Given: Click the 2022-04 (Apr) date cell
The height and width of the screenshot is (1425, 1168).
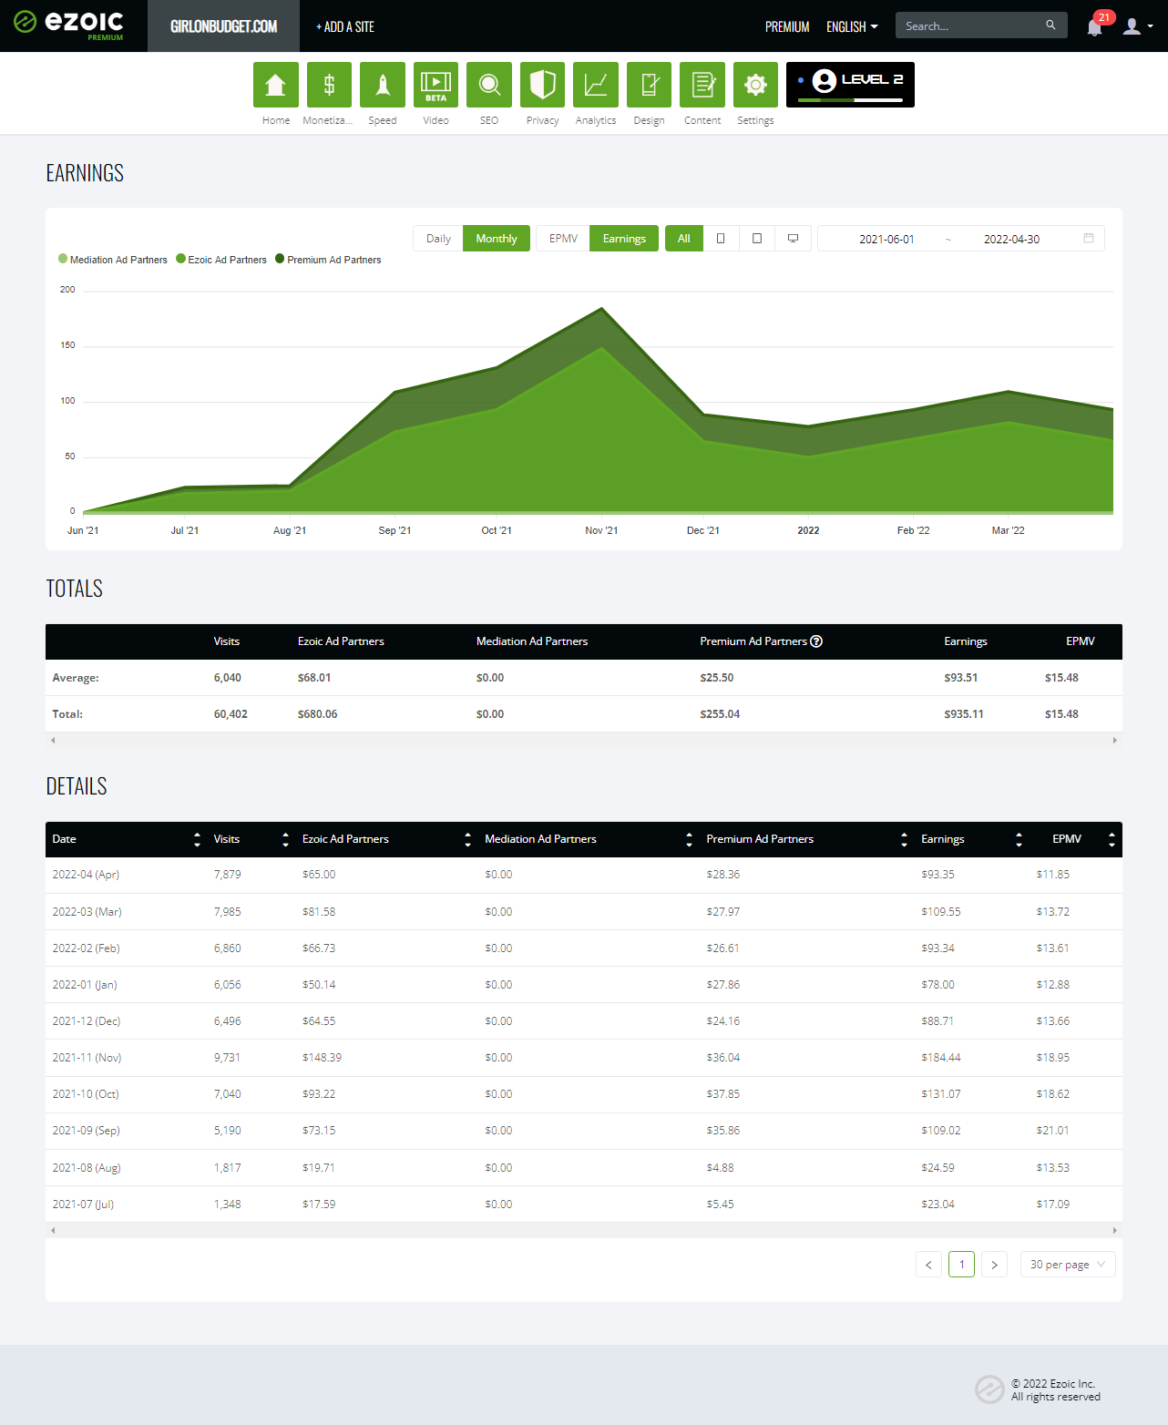Looking at the screenshot, I should [x=86, y=875].
